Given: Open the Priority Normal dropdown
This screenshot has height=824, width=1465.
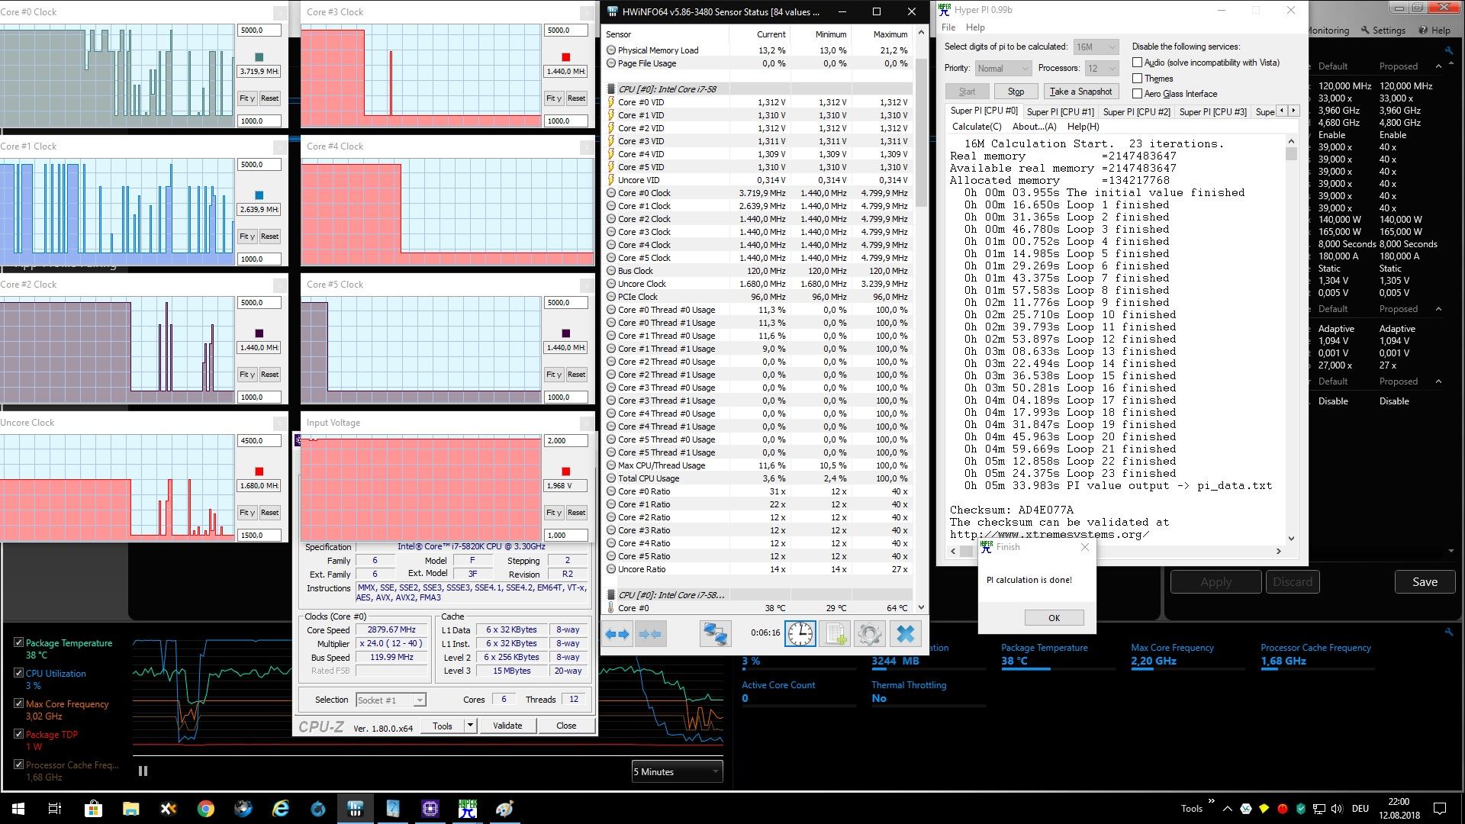Looking at the screenshot, I should 1003,69.
